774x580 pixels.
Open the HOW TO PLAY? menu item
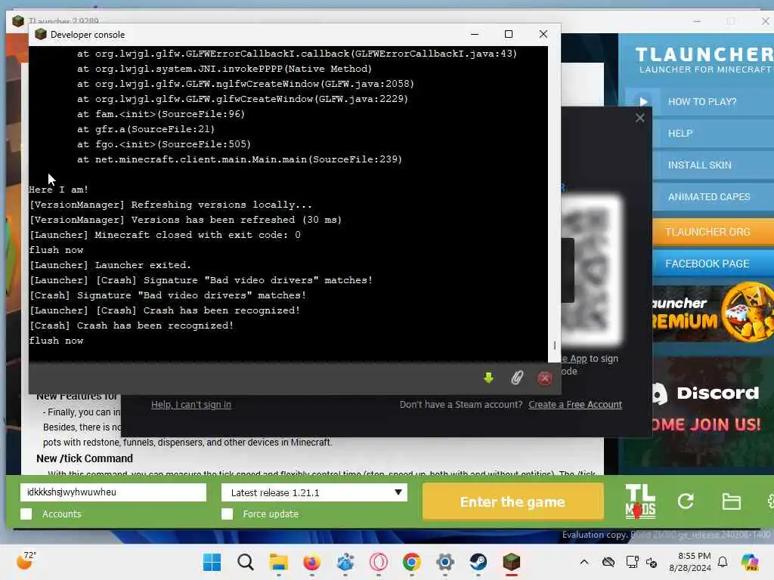click(x=701, y=102)
